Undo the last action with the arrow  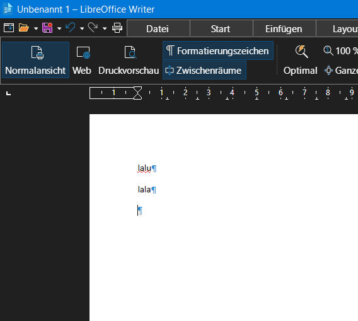71,28
